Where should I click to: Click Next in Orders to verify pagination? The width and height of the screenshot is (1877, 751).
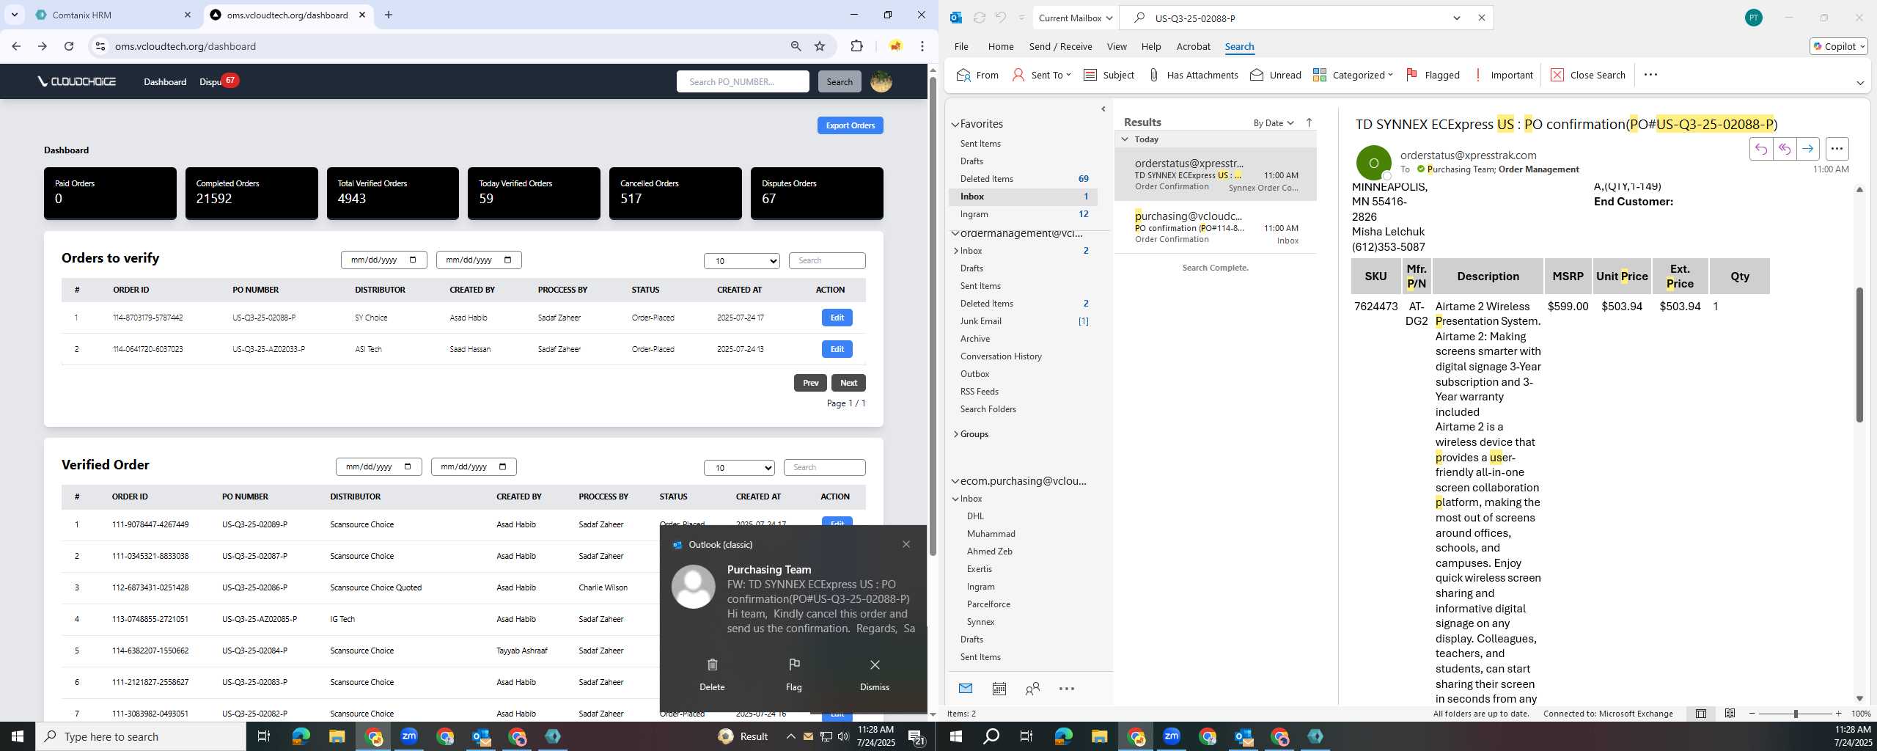[848, 383]
